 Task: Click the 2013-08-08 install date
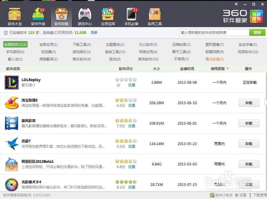(x=187, y=83)
